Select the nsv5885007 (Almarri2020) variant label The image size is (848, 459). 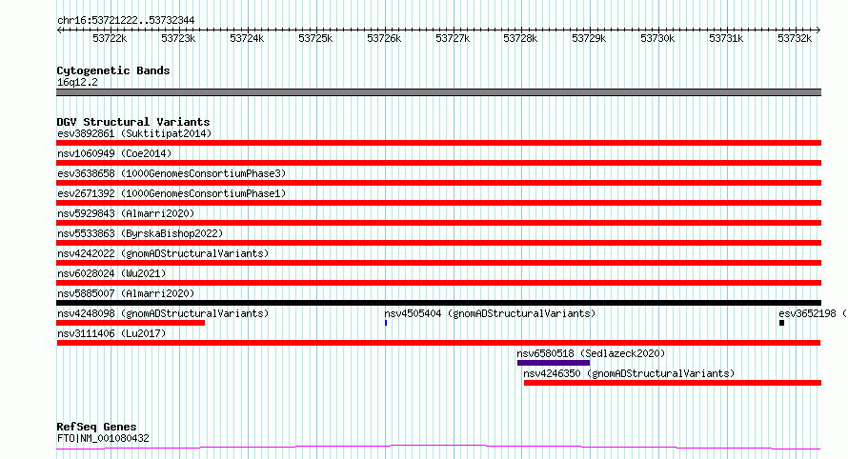coord(126,293)
